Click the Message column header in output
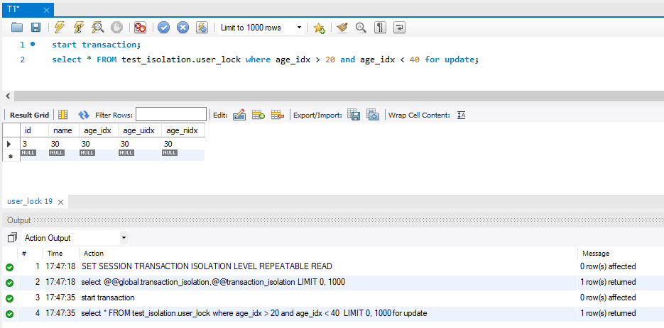Image resolution: width=664 pixels, height=328 pixels. click(596, 253)
